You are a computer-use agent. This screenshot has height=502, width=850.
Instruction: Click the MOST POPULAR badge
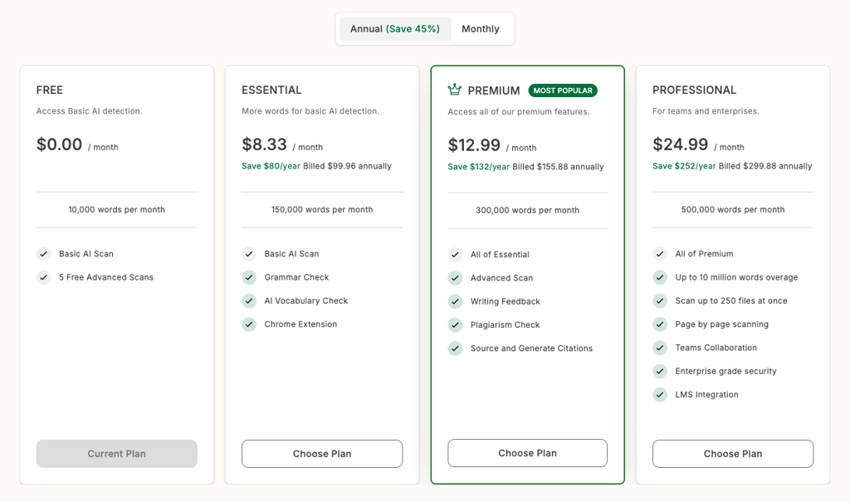click(563, 90)
